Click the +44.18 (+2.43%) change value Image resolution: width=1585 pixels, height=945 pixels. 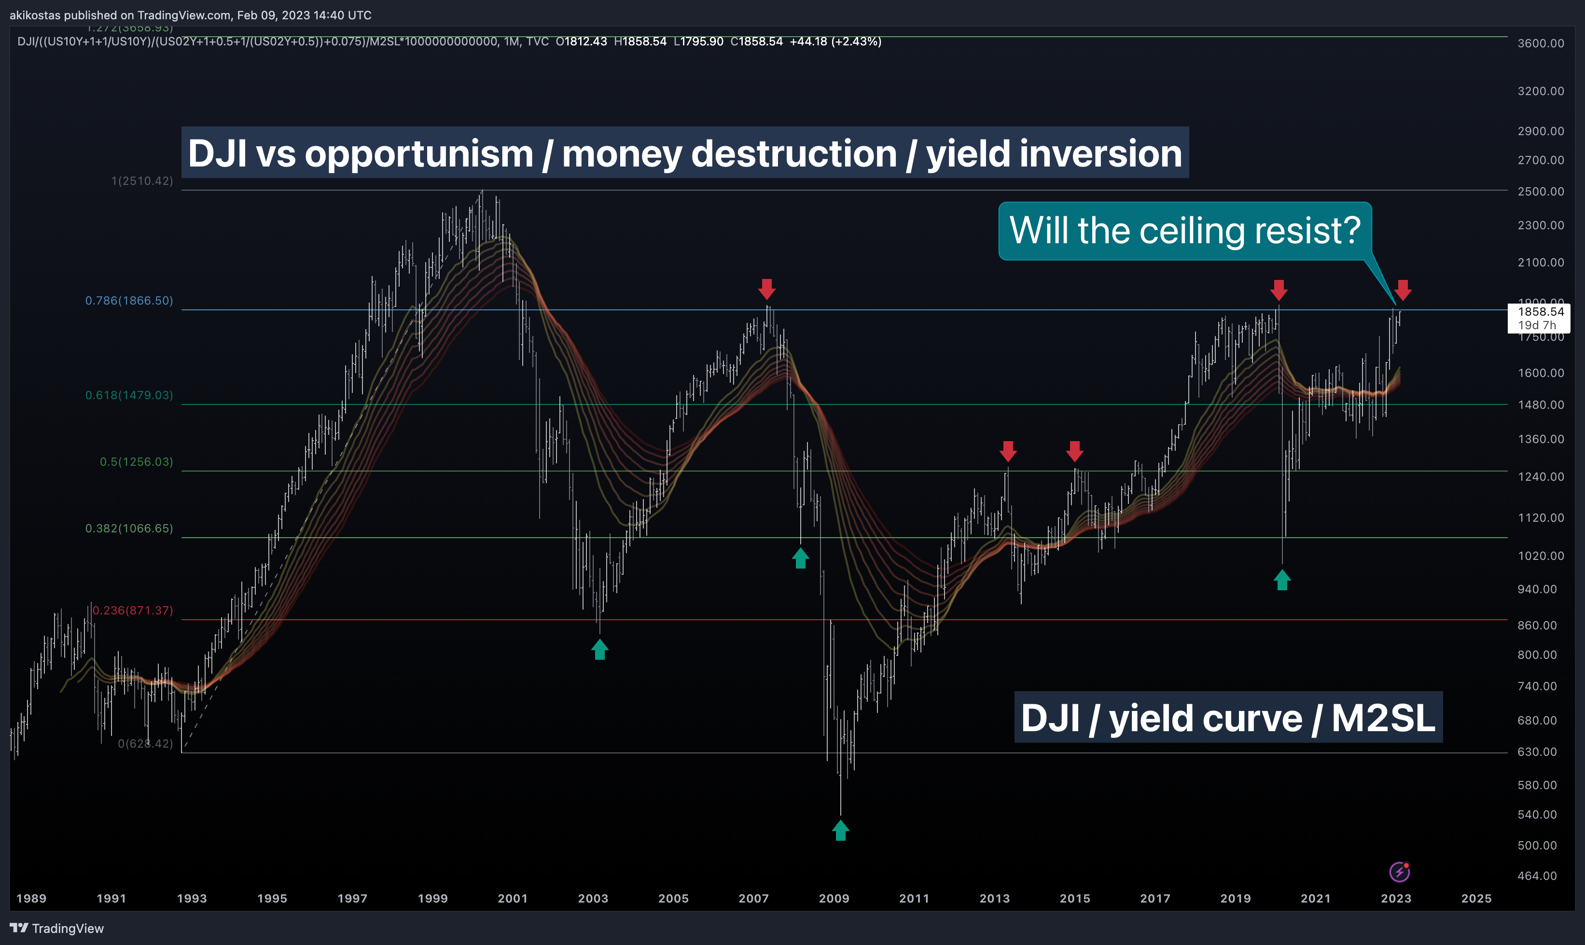pos(835,42)
